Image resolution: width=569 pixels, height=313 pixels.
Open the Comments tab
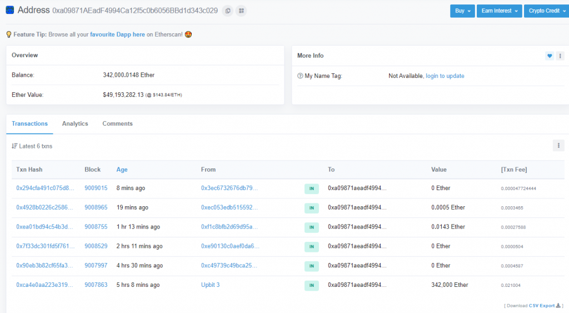(x=117, y=123)
